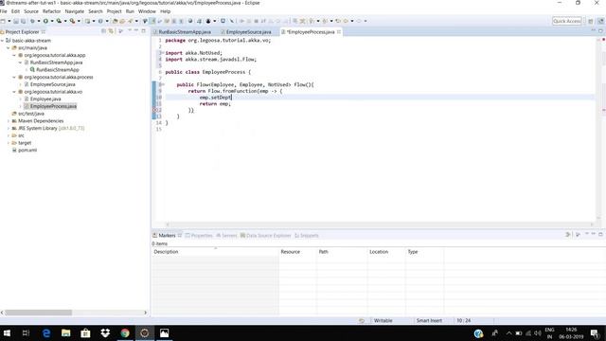Select Employee.java in Project Explorer
Viewport: 606px width, 341px height.
(x=45, y=99)
